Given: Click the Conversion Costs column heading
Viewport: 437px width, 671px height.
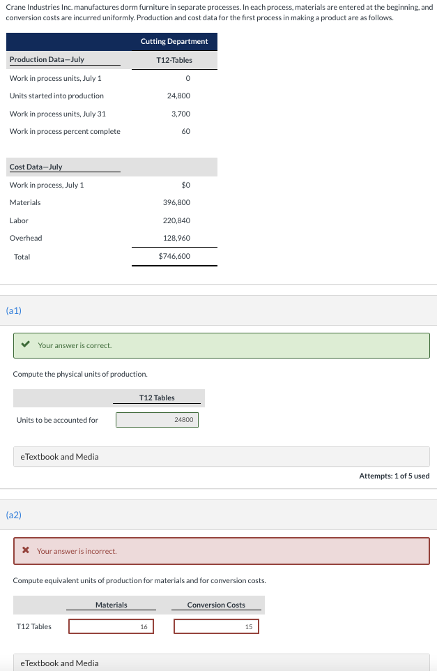Looking at the screenshot, I should point(216,605).
